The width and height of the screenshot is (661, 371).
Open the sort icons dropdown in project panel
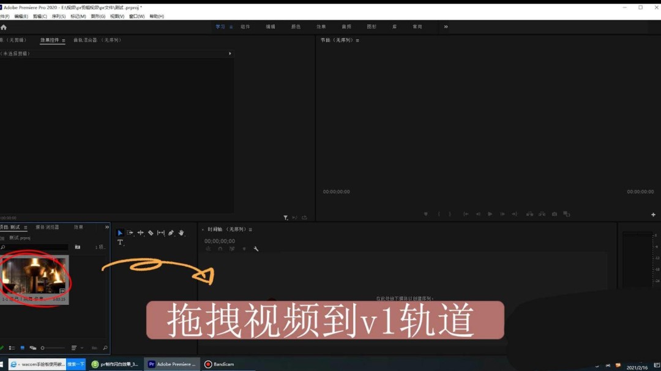click(76, 348)
